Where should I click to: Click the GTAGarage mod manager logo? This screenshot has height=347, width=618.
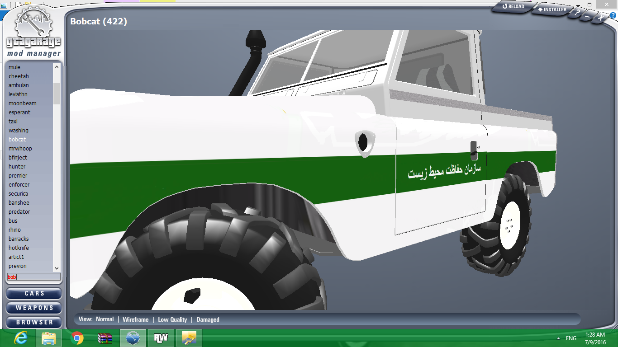point(34,32)
